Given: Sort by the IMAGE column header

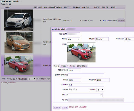Looking at the screenshot, I should pyautogui.click(x=8, y=7).
